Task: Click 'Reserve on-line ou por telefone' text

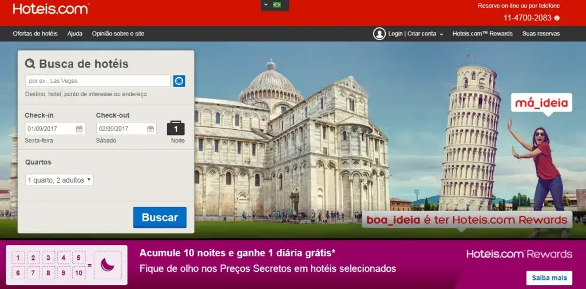Action: pyautogui.click(x=518, y=6)
